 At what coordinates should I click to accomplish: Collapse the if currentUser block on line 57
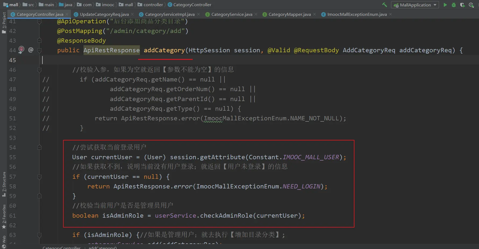click(39, 177)
